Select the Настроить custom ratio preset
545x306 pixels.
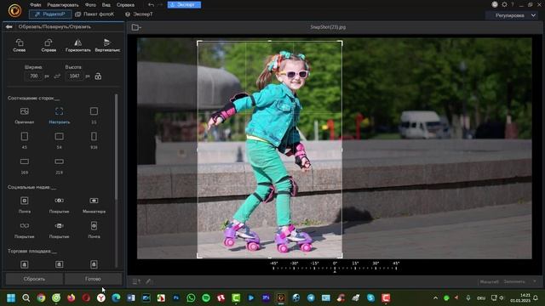[x=59, y=116]
